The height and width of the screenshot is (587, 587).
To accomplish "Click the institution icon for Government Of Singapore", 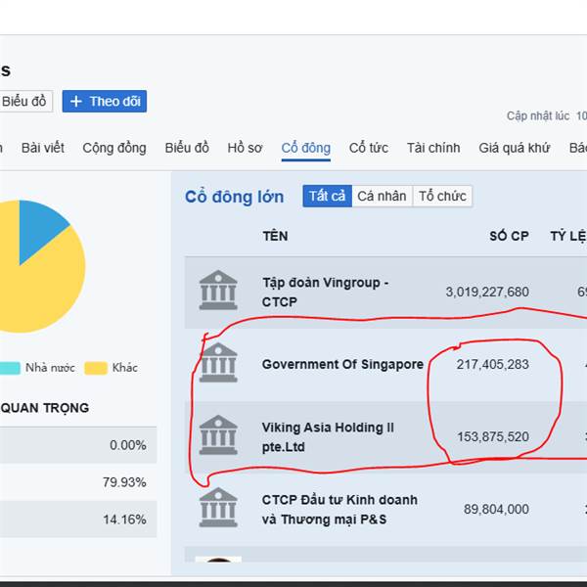I will pos(218,363).
